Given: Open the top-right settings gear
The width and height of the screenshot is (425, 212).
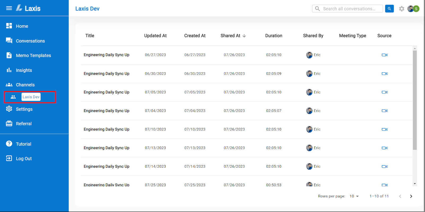Looking at the screenshot, I should [402, 9].
